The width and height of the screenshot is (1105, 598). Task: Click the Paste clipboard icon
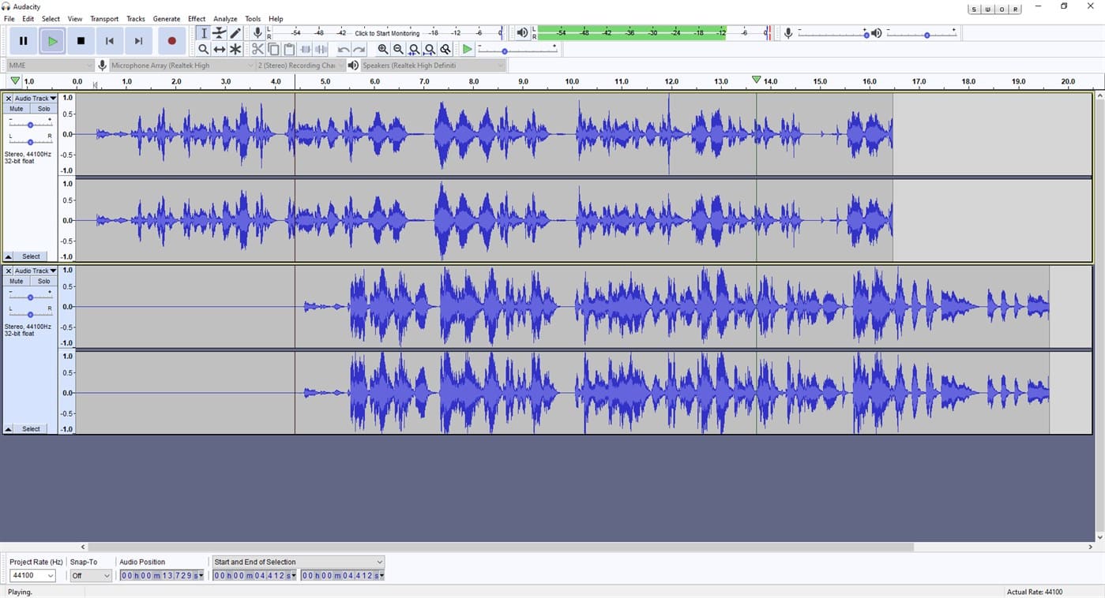[289, 49]
